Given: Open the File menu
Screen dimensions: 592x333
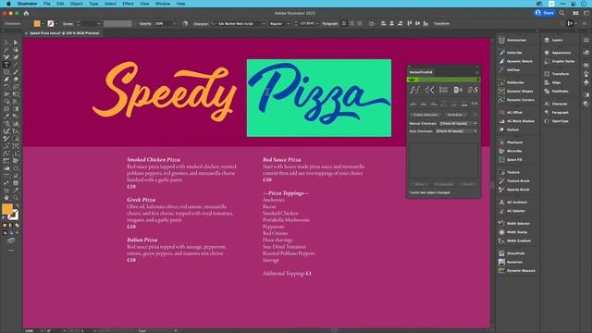Looking at the screenshot, I should point(47,4).
